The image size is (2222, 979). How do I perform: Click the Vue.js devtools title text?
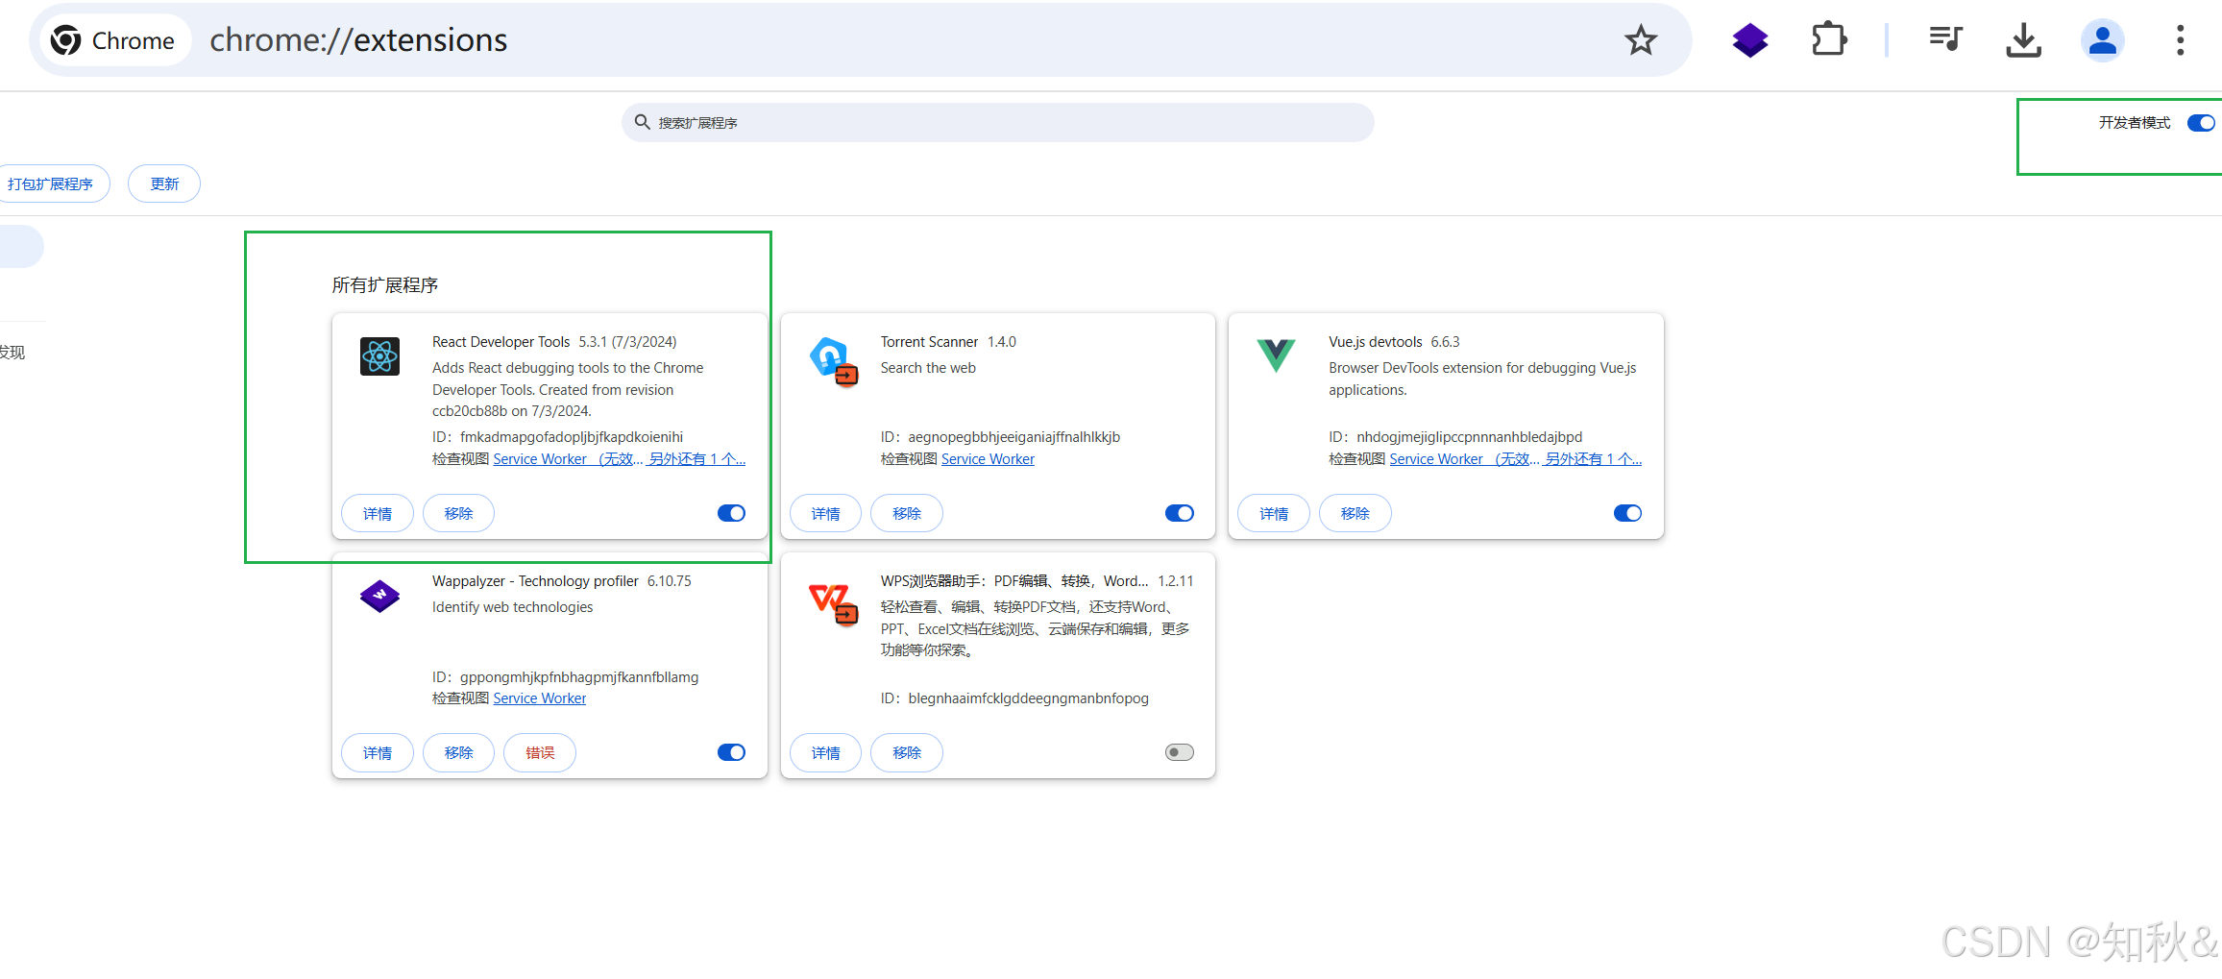(1375, 342)
